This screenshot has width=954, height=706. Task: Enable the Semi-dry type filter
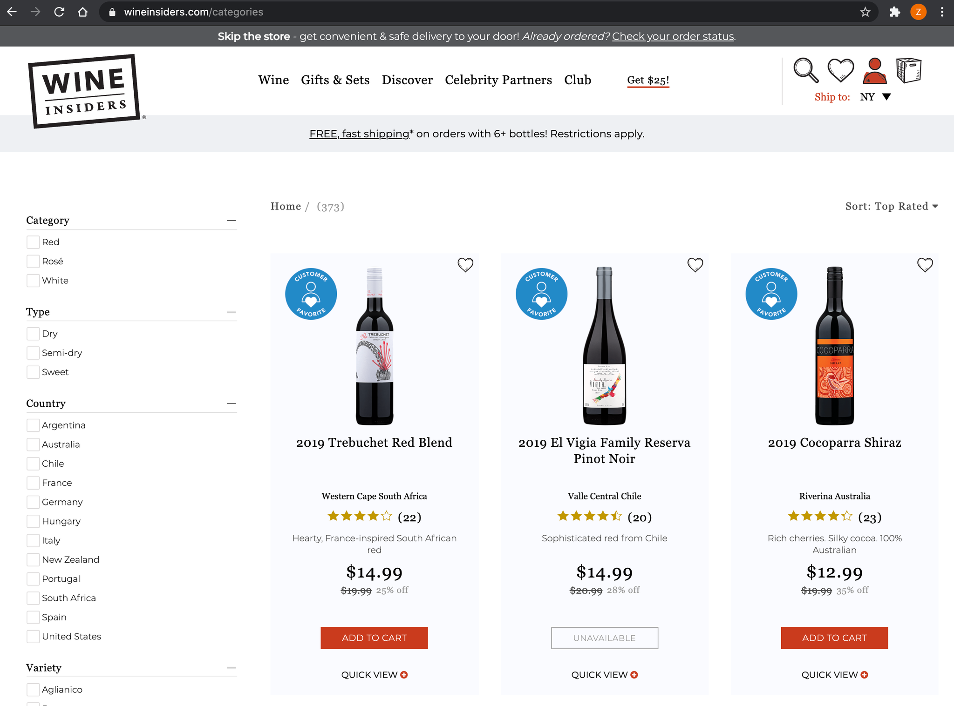point(33,353)
